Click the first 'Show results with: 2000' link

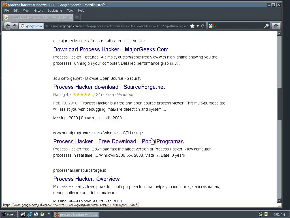pos(117,118)
